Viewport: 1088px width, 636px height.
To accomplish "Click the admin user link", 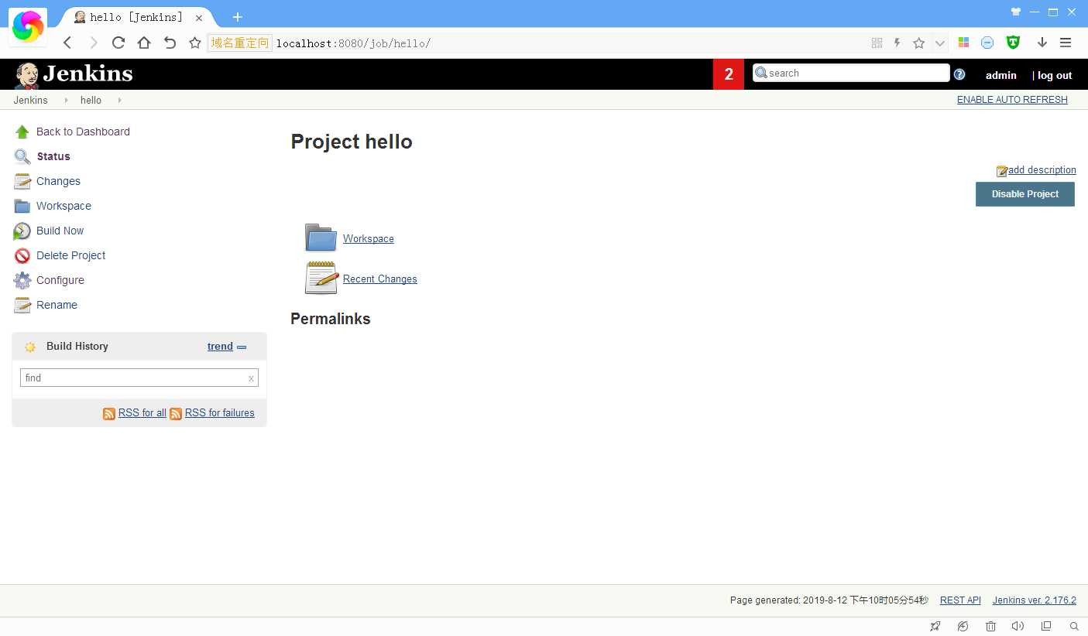I will coord(1001,75).
